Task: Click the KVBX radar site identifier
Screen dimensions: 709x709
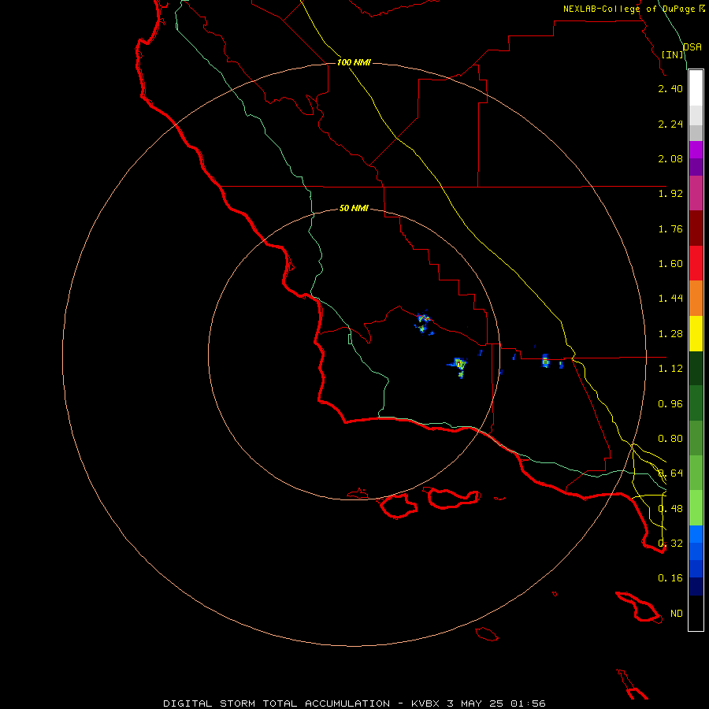Action: tap(426, 703)
